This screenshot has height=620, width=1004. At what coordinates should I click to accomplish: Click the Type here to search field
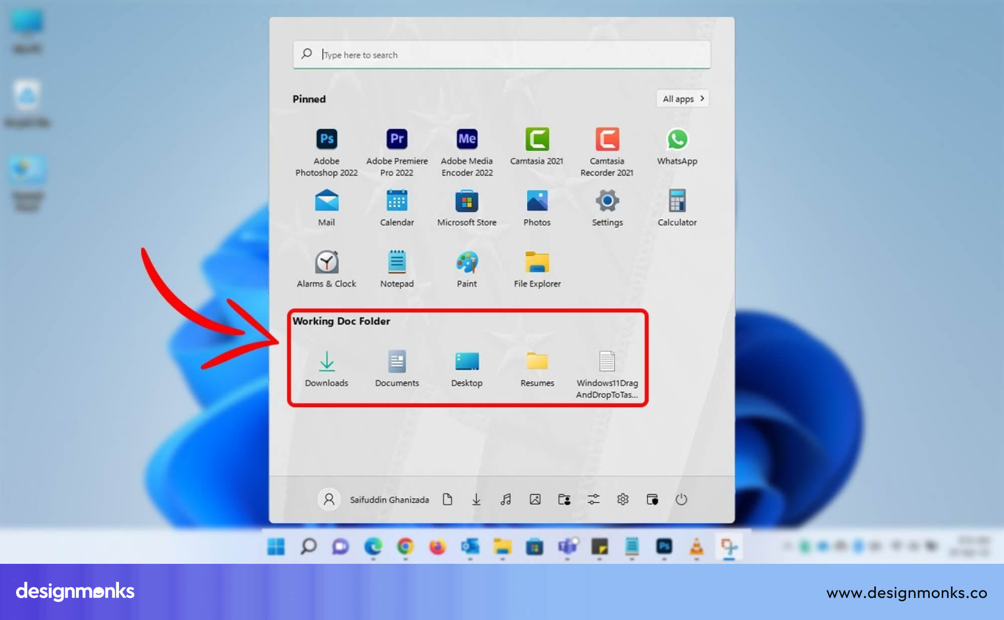[501, 54]
